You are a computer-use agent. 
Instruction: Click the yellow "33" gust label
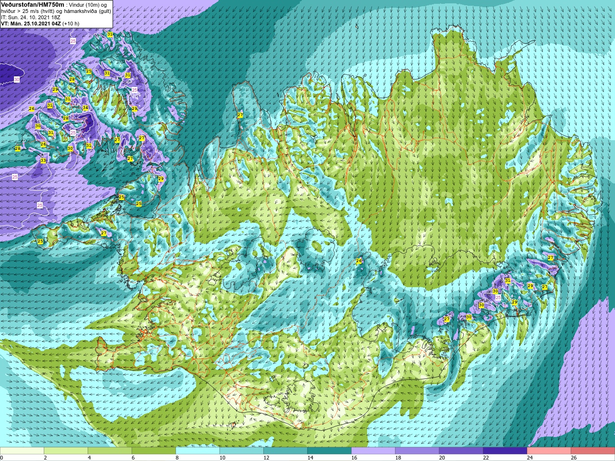pos(43,160)
